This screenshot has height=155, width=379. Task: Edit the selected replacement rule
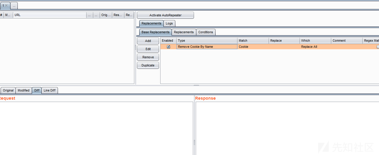148,49
